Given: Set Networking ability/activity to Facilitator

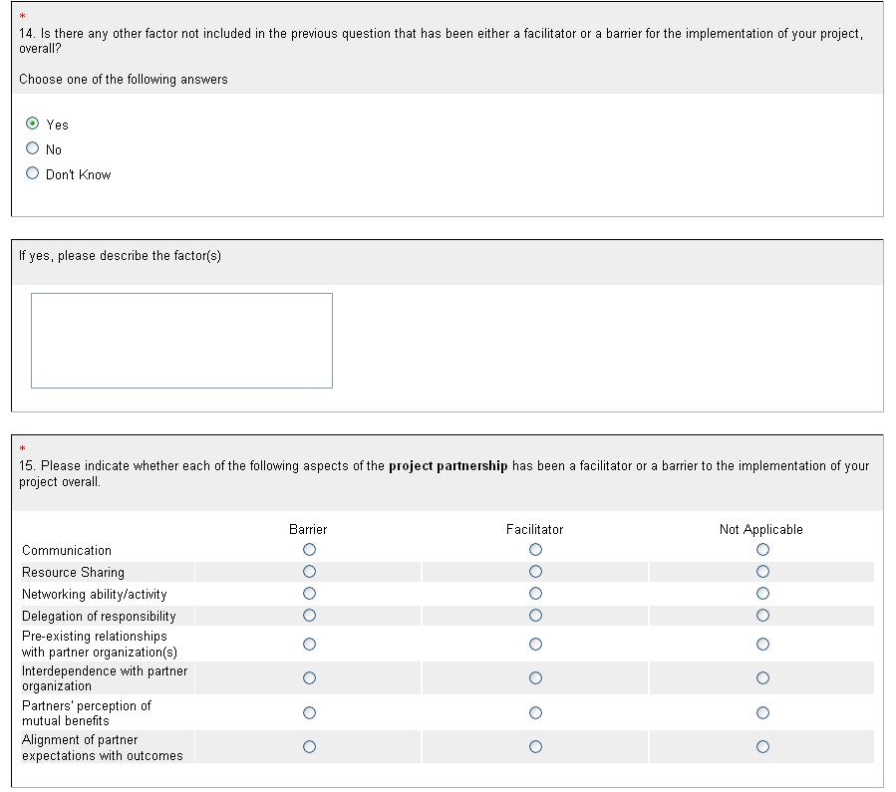Looking at the screenshot, I should [x=535, y=594].
